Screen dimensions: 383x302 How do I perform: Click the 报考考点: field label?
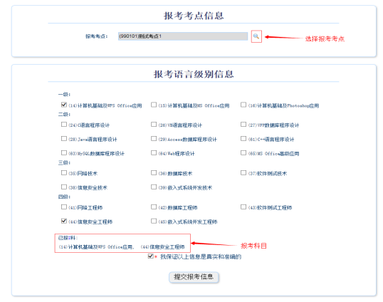(x=97, y=36)
